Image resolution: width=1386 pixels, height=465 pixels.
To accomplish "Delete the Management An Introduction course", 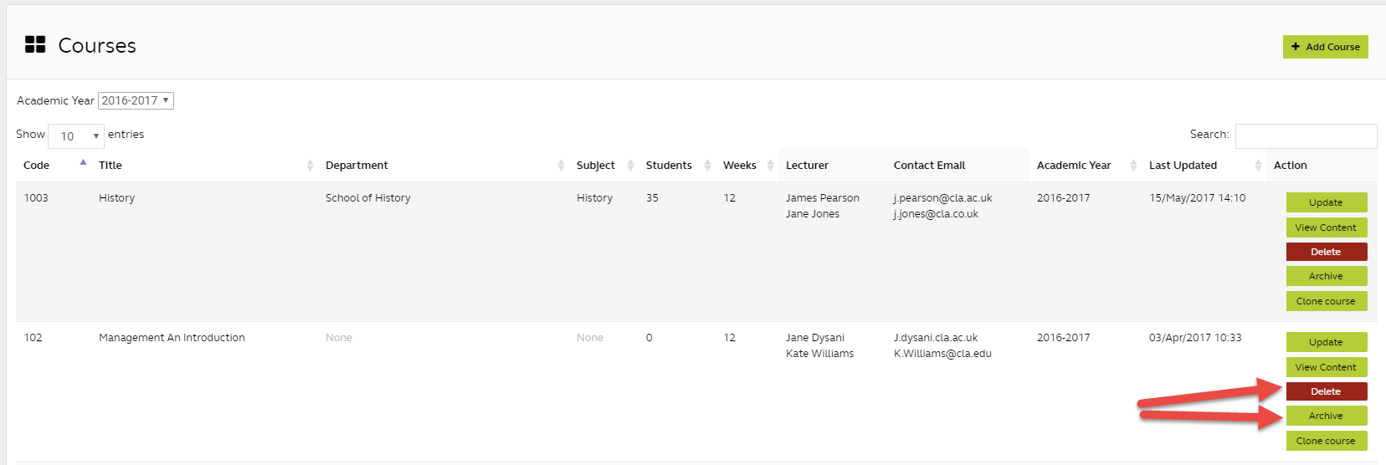I will click(x=1326, y=391).
